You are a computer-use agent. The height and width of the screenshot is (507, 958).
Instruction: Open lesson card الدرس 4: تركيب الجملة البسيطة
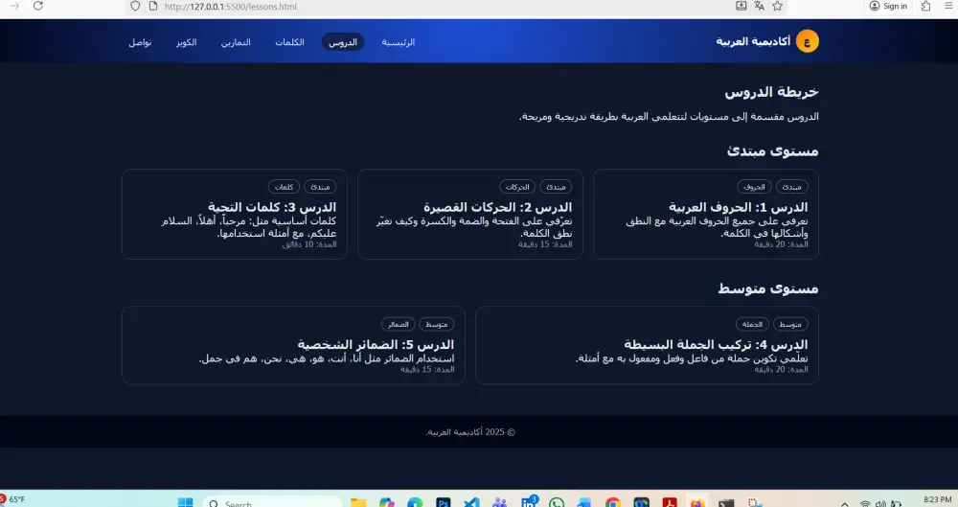(647, 346)
